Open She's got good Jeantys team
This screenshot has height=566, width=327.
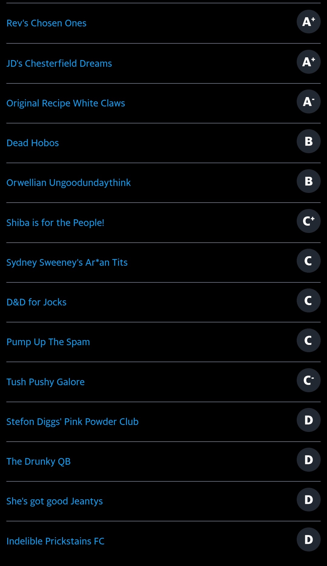(54, 501)
